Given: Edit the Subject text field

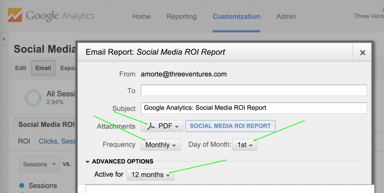Looking at the screenshot, I should 254,108.
